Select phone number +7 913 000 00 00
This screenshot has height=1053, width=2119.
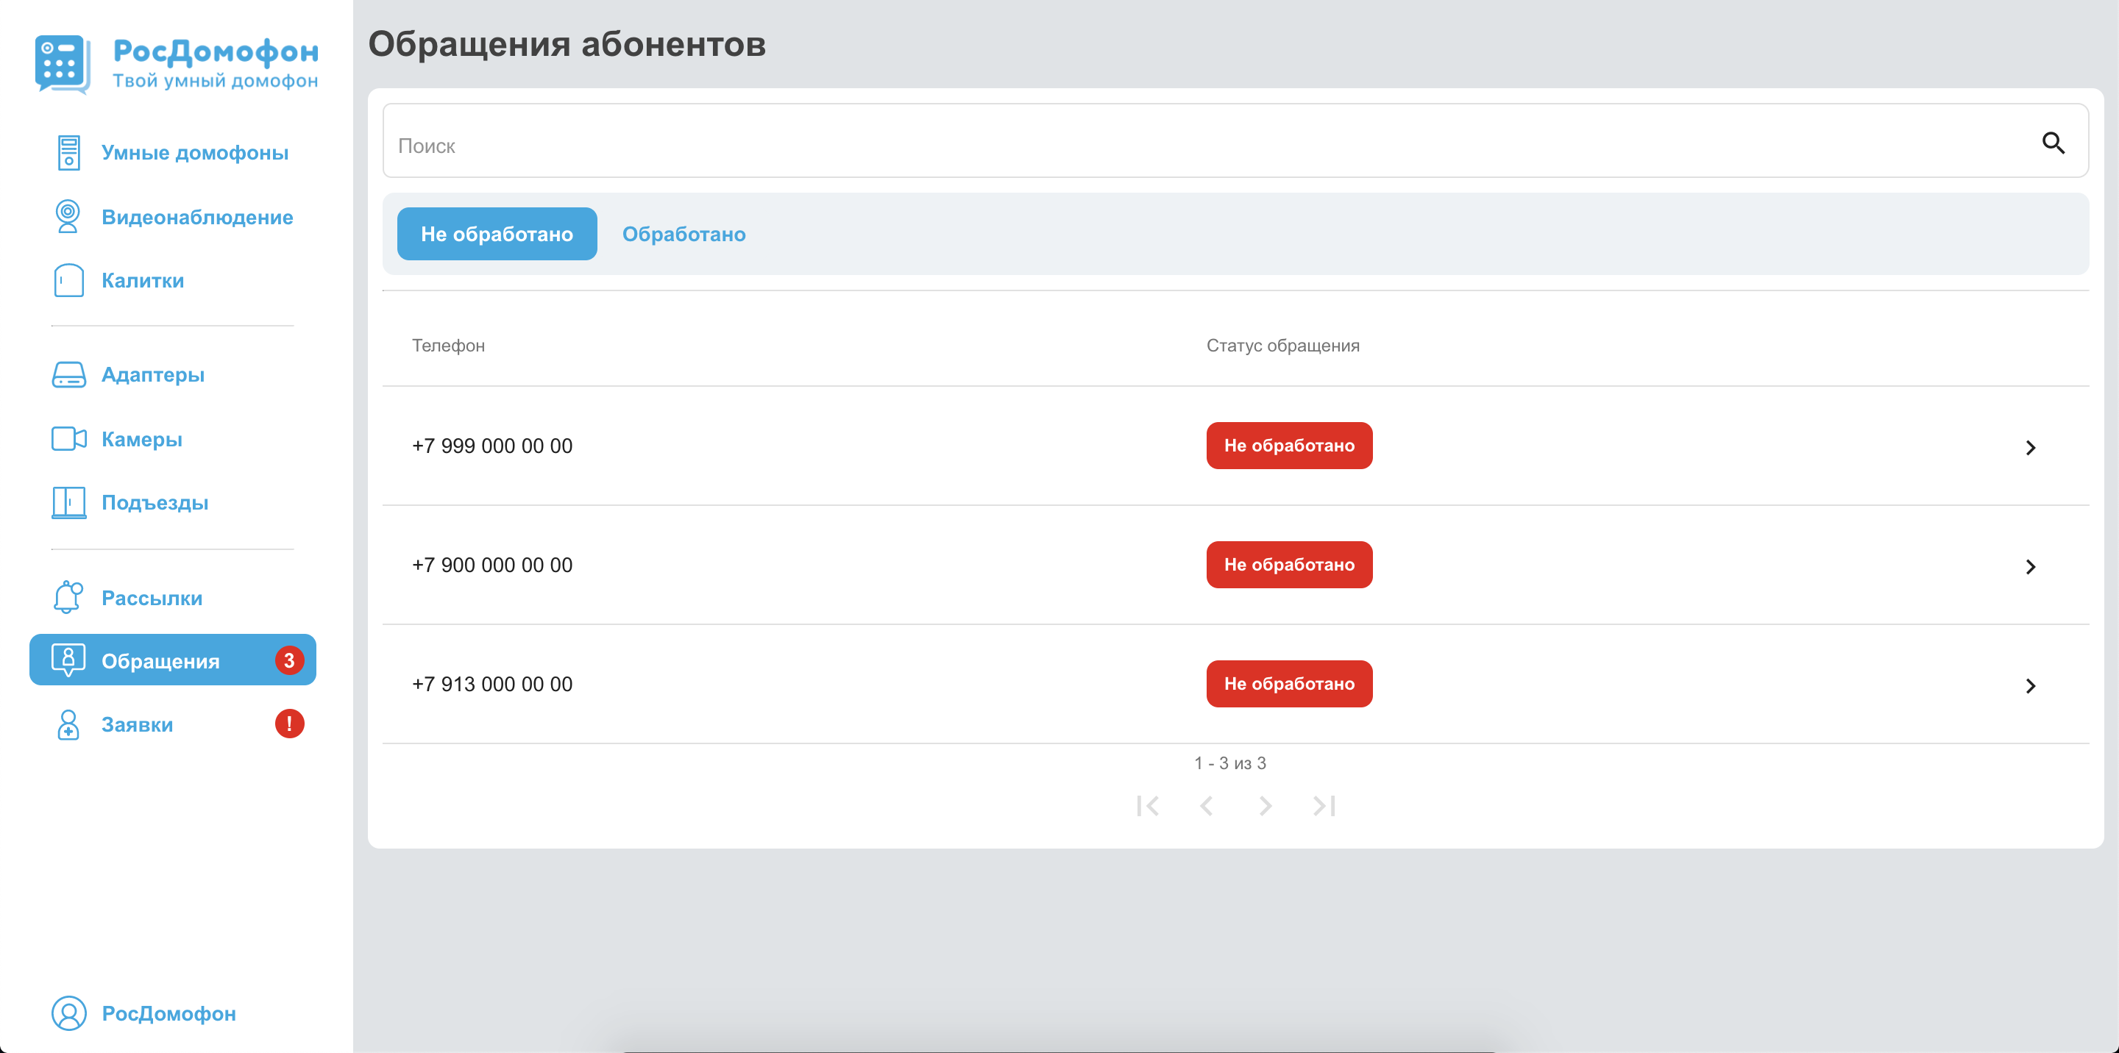point(492,685)
